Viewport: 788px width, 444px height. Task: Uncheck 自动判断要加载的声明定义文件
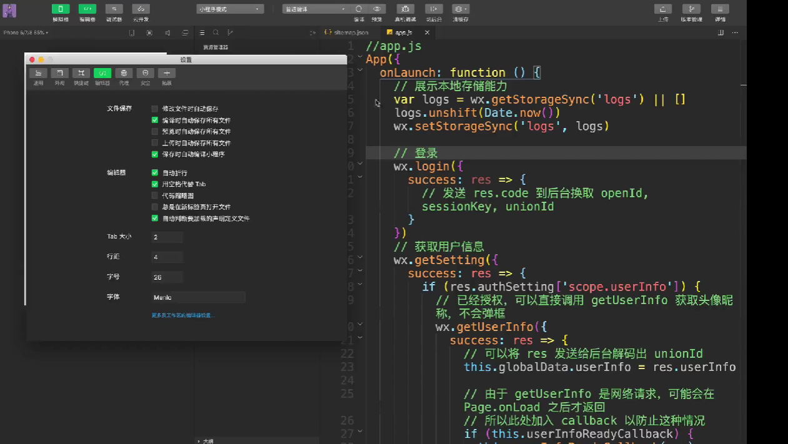click(x=155, y=219)
